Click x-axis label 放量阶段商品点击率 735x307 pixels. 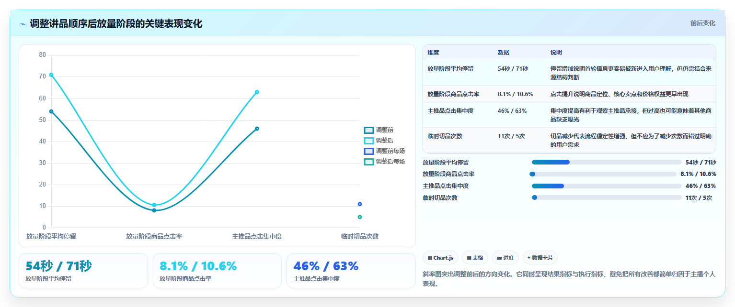point(154,236)
